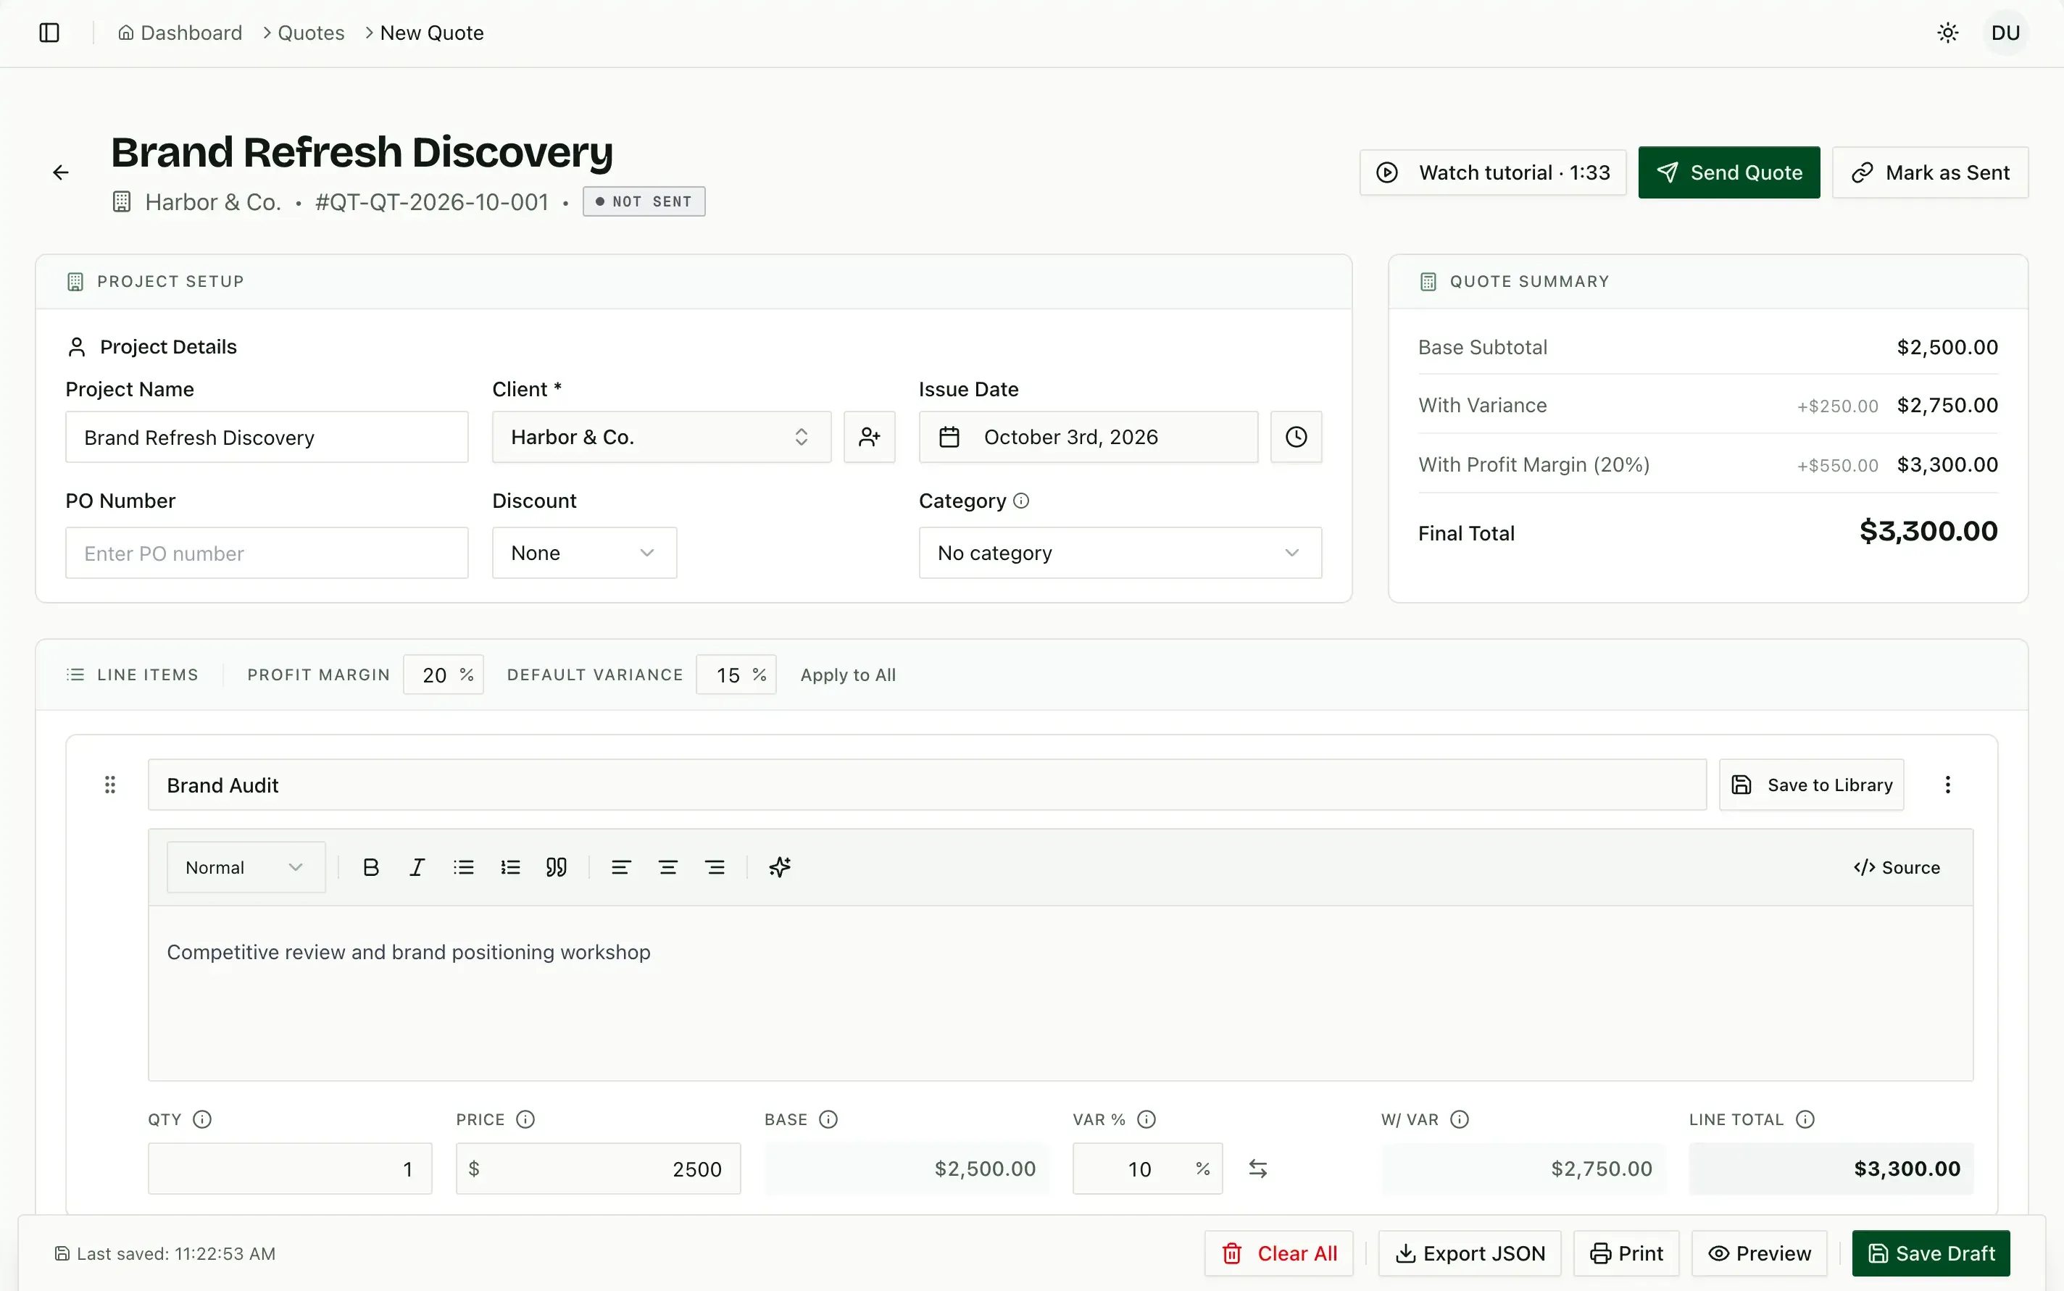Click the Clear All button
This screenshot has height=1291, width=2064.
click(x=1279, y=1253)
